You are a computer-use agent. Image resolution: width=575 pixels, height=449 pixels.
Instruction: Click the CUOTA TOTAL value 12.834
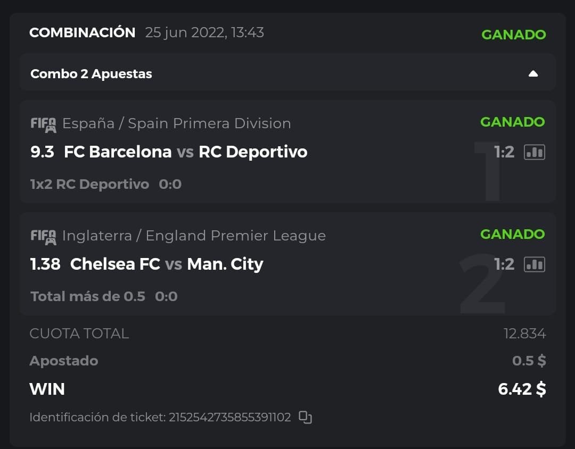pyautogui.click(x=524, y=334)
